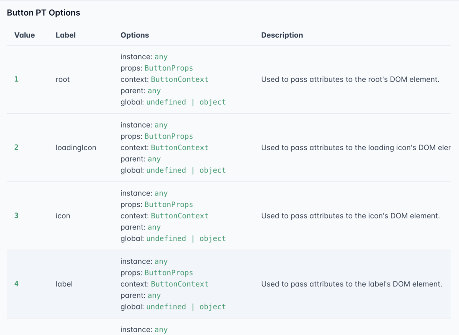The image size is (459, 335).
Task: Click the icon's DOM element description text
Action: tap(350, 216)
